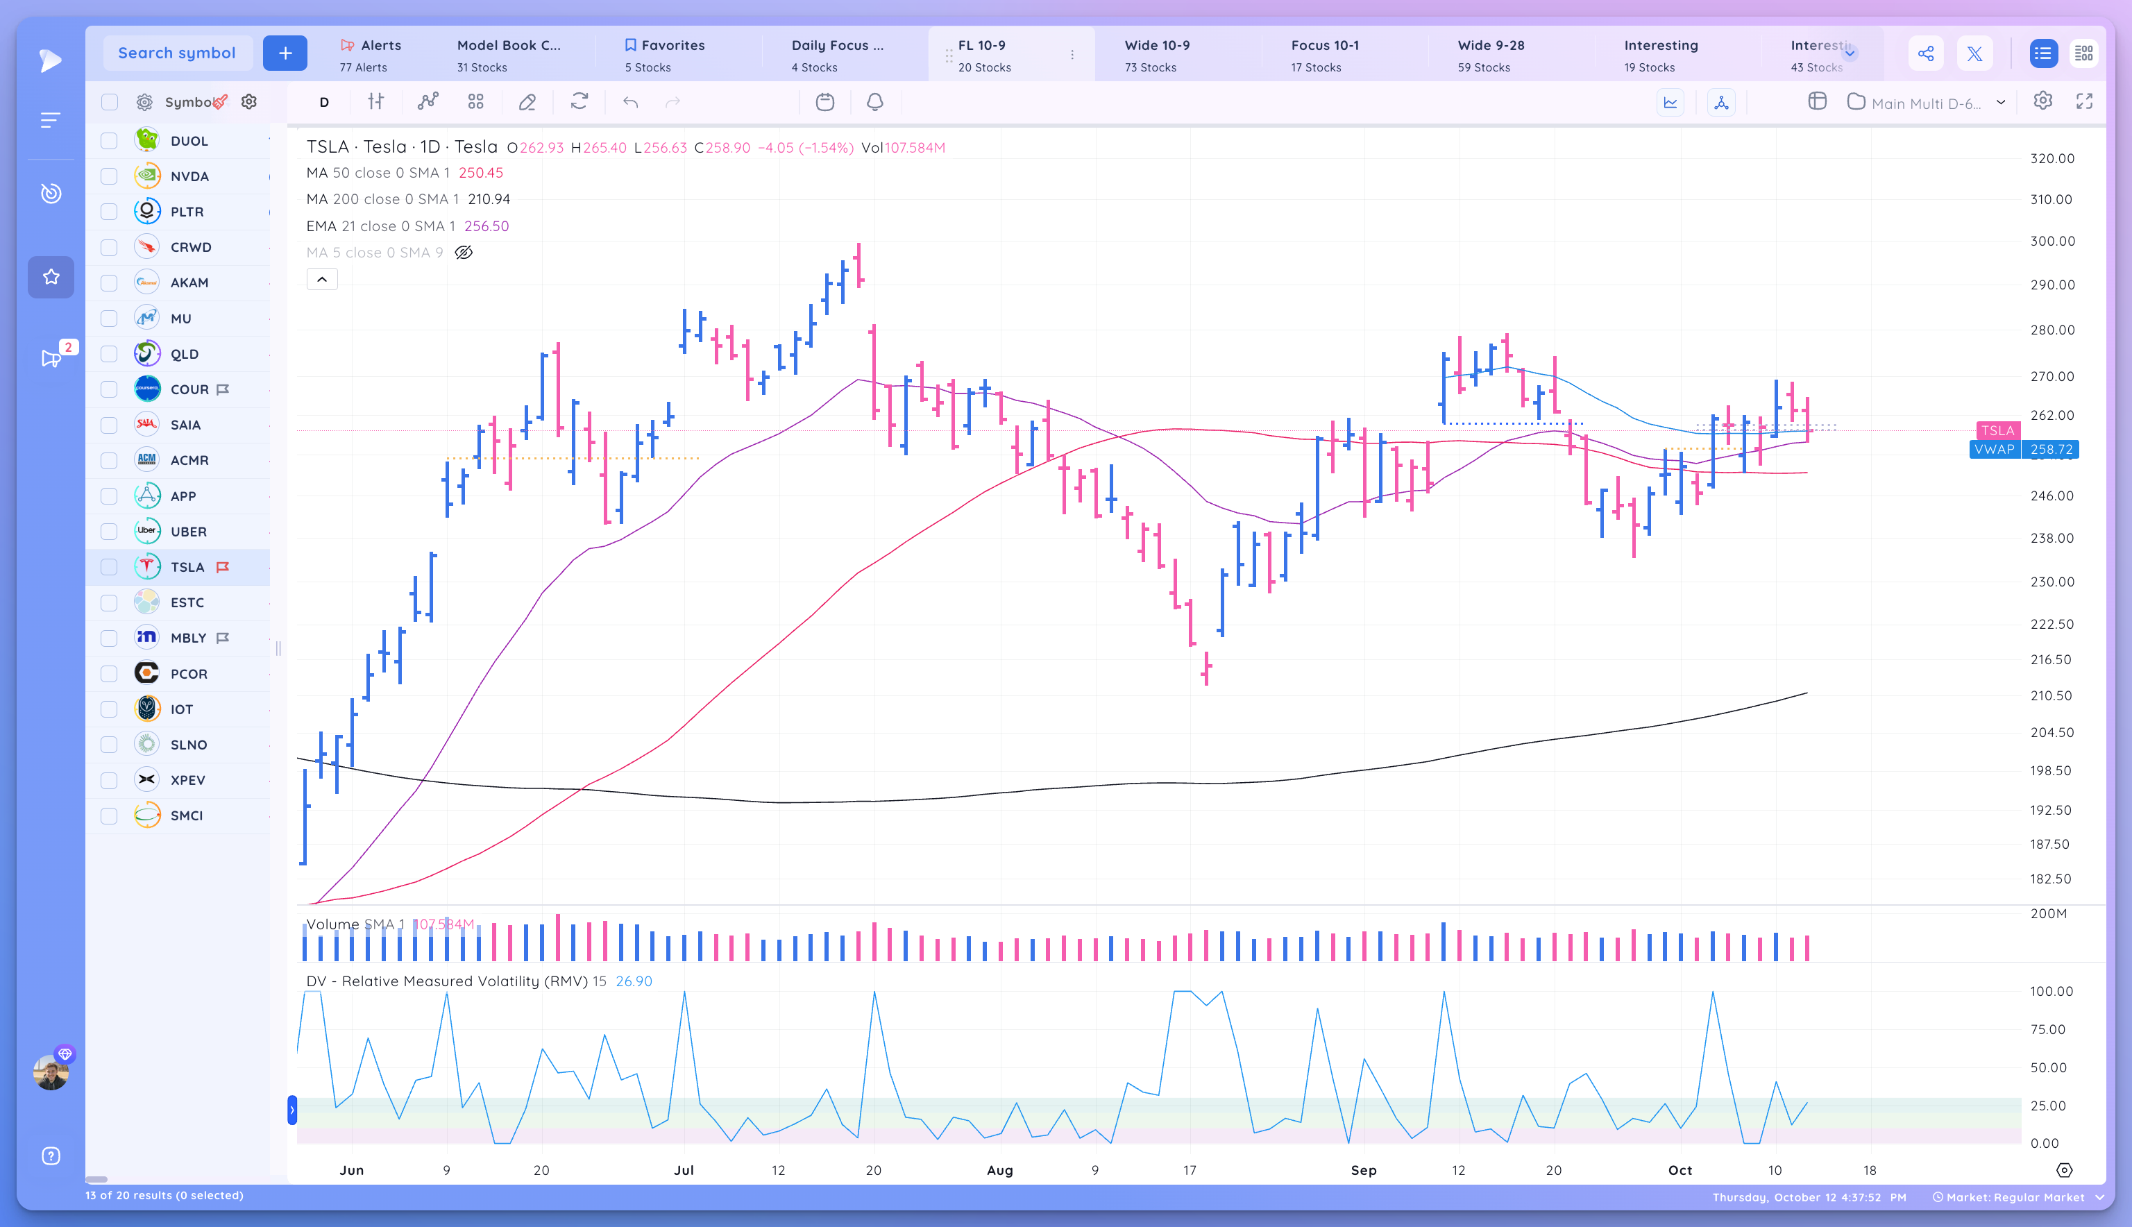The height and width of the screenshot is (1227, 2132).
Task: Open the D timeframe selector
Action: click(324, 102)
